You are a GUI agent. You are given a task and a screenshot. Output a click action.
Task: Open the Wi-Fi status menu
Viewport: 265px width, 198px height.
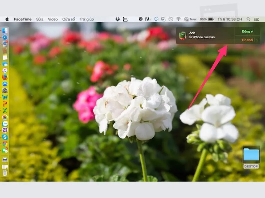coord(178,19)
